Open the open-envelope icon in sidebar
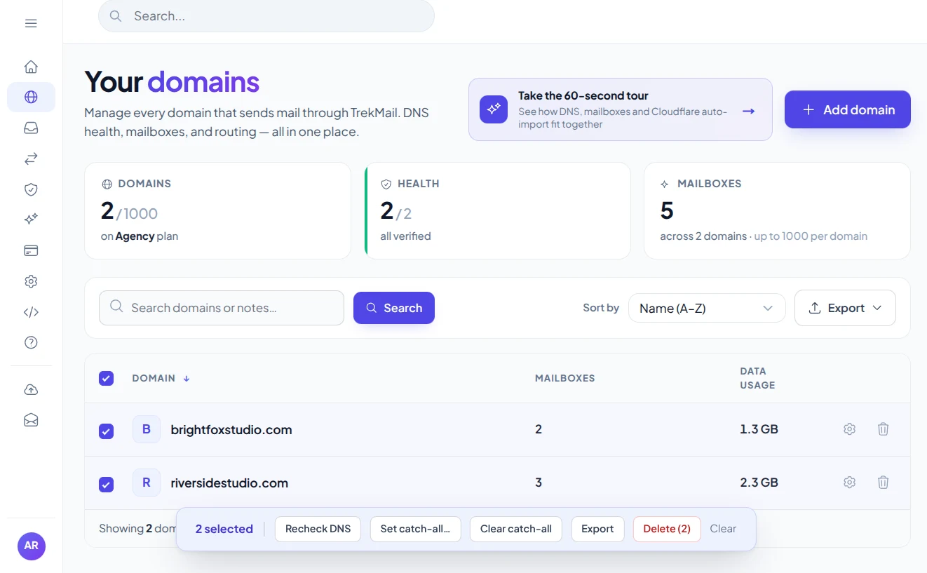 31,419
